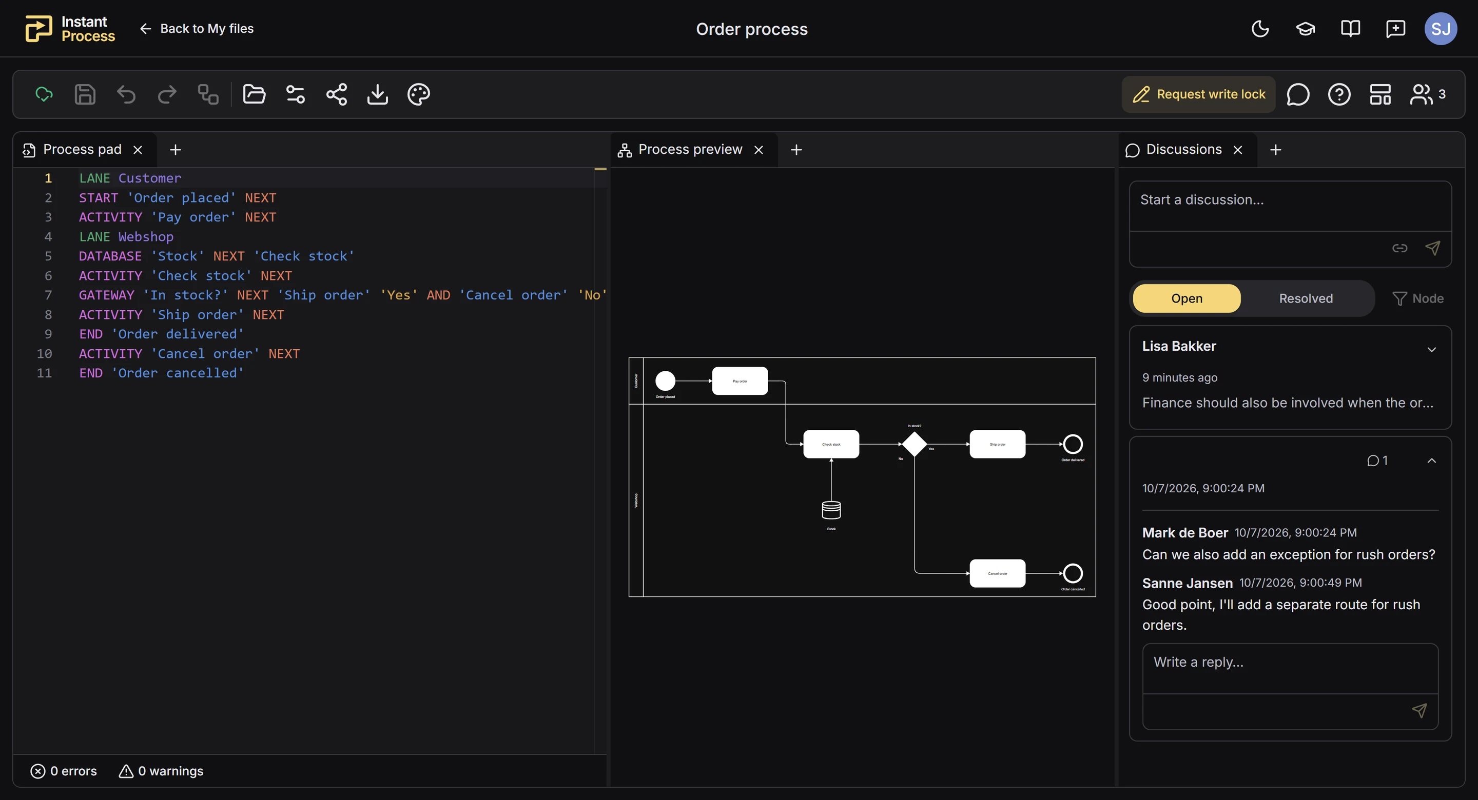
Task: Click the Start a discussion field
Action: tap(1290, 207)
